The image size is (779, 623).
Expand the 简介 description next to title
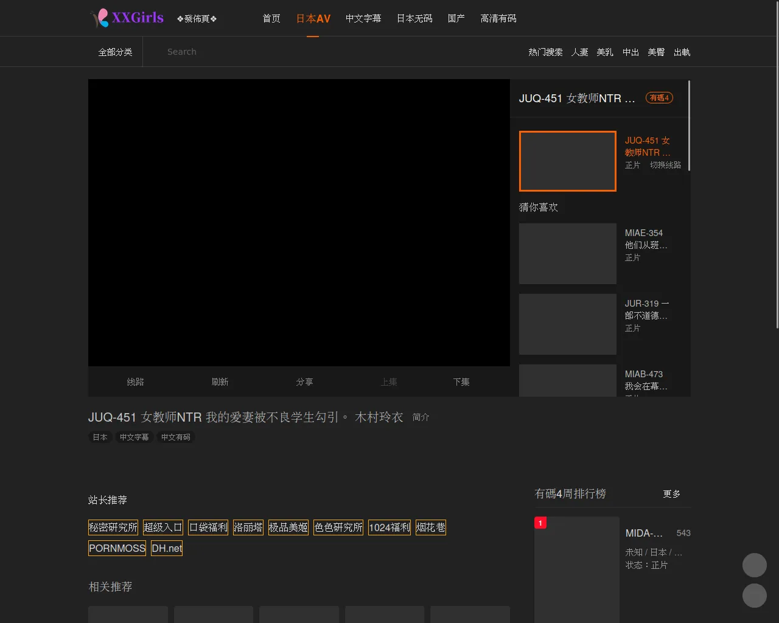point(421,417)
